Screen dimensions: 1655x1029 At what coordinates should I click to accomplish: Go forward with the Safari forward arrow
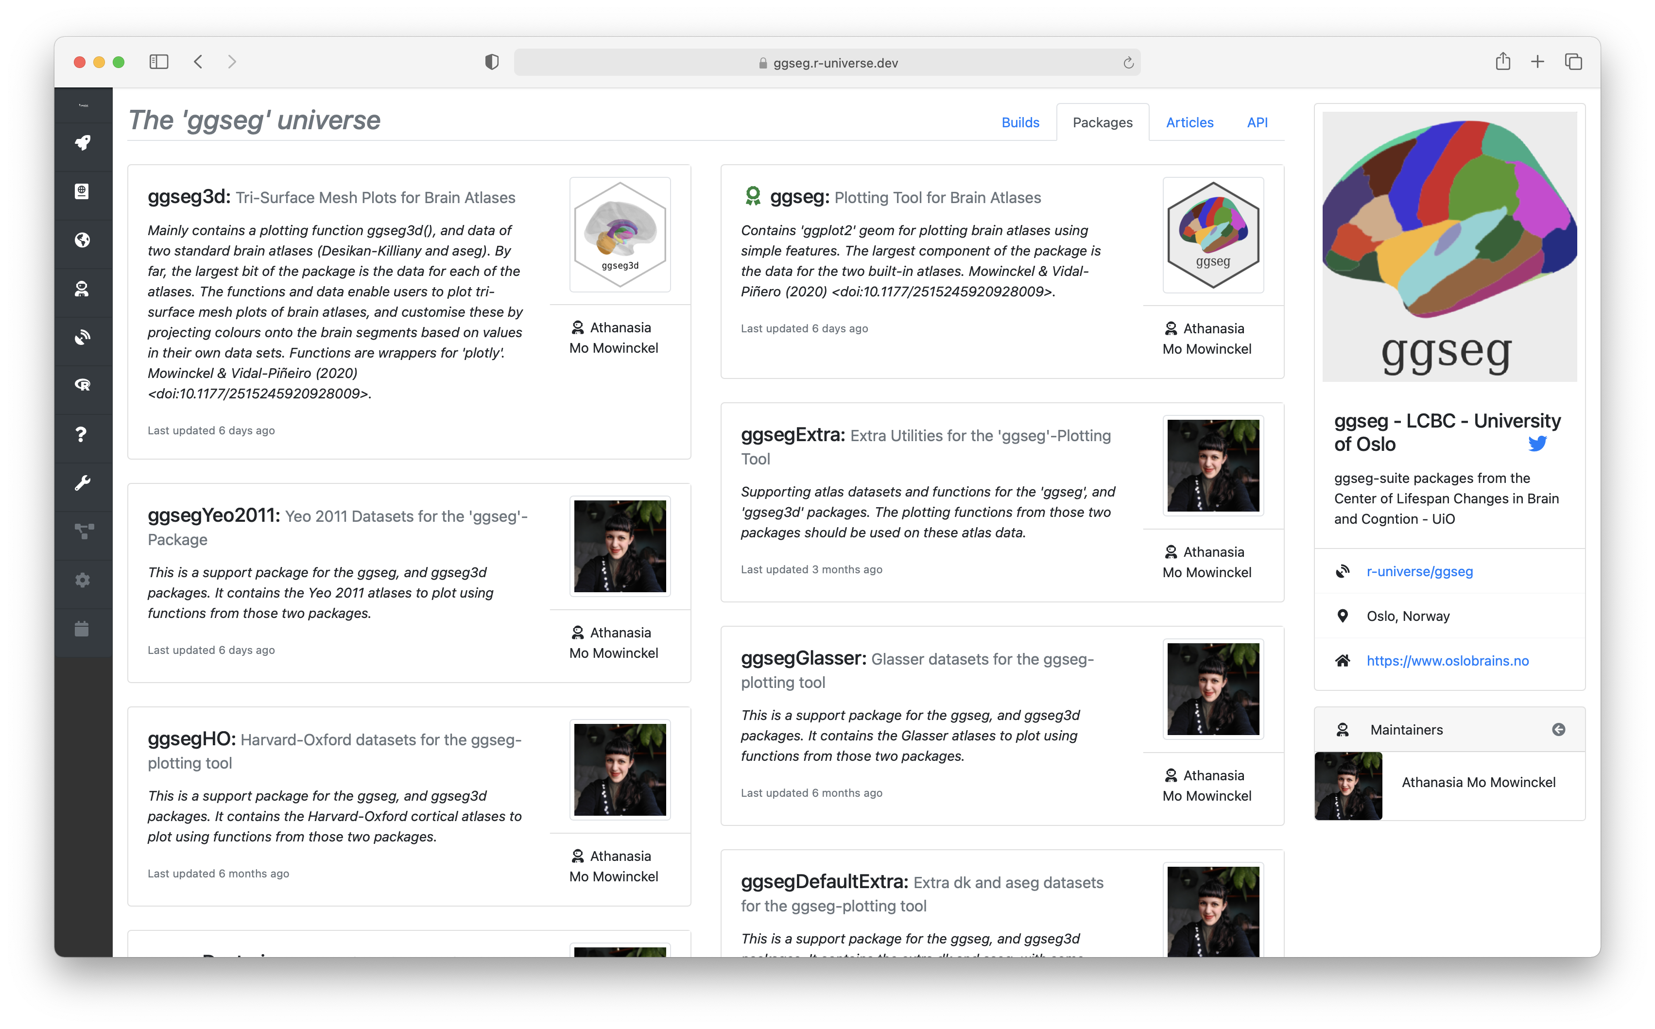(x=232, y=62)
